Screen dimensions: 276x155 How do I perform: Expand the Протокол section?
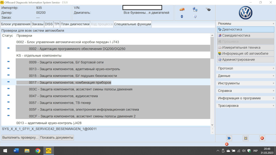tap(246, 68)
